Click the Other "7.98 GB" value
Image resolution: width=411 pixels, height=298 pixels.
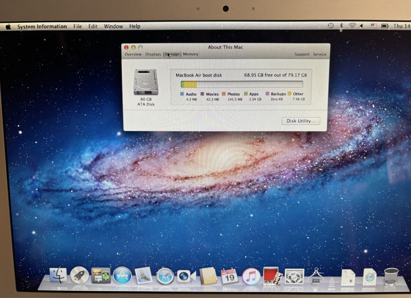[299, 99]
